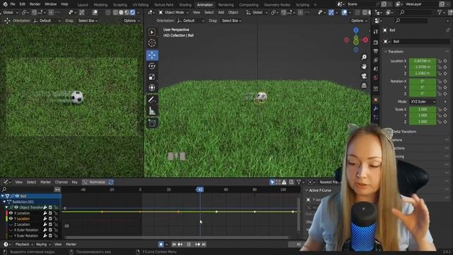Open the Playback dropdown in timeline

tap(23, 244)
